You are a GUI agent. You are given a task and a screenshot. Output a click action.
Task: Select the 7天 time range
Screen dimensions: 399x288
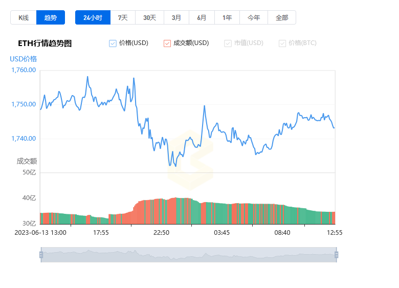(123, 17)
